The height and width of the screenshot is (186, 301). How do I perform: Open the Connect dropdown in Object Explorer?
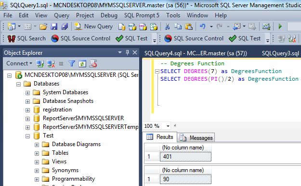coord(19,63)
